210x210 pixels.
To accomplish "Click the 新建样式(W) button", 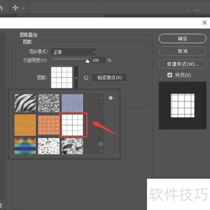I will [182, 64].
